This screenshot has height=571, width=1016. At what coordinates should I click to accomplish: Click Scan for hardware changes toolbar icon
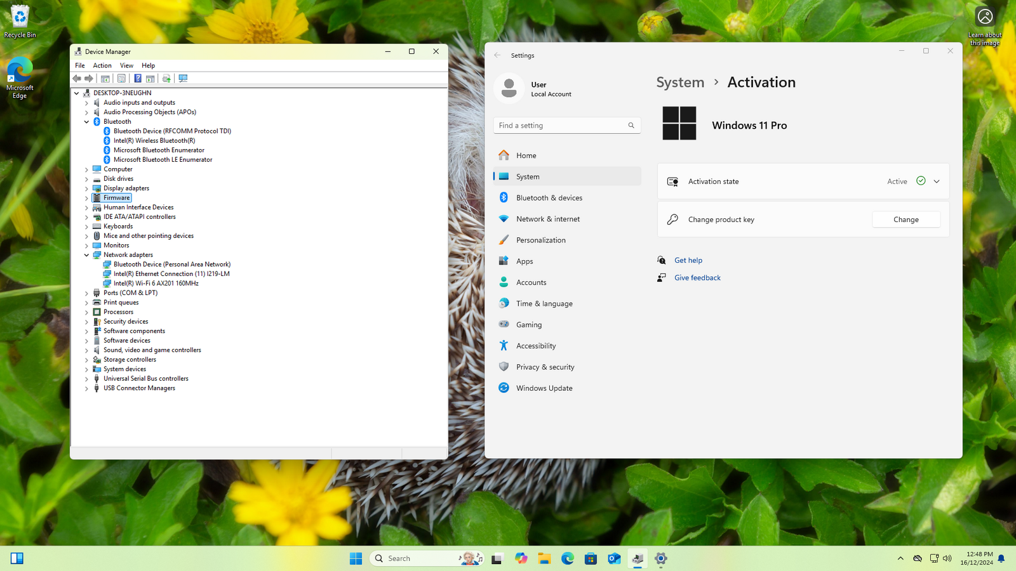point(183,79)
